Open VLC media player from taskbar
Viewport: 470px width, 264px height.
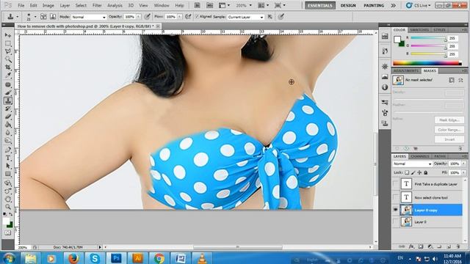(x=202, y=258)
